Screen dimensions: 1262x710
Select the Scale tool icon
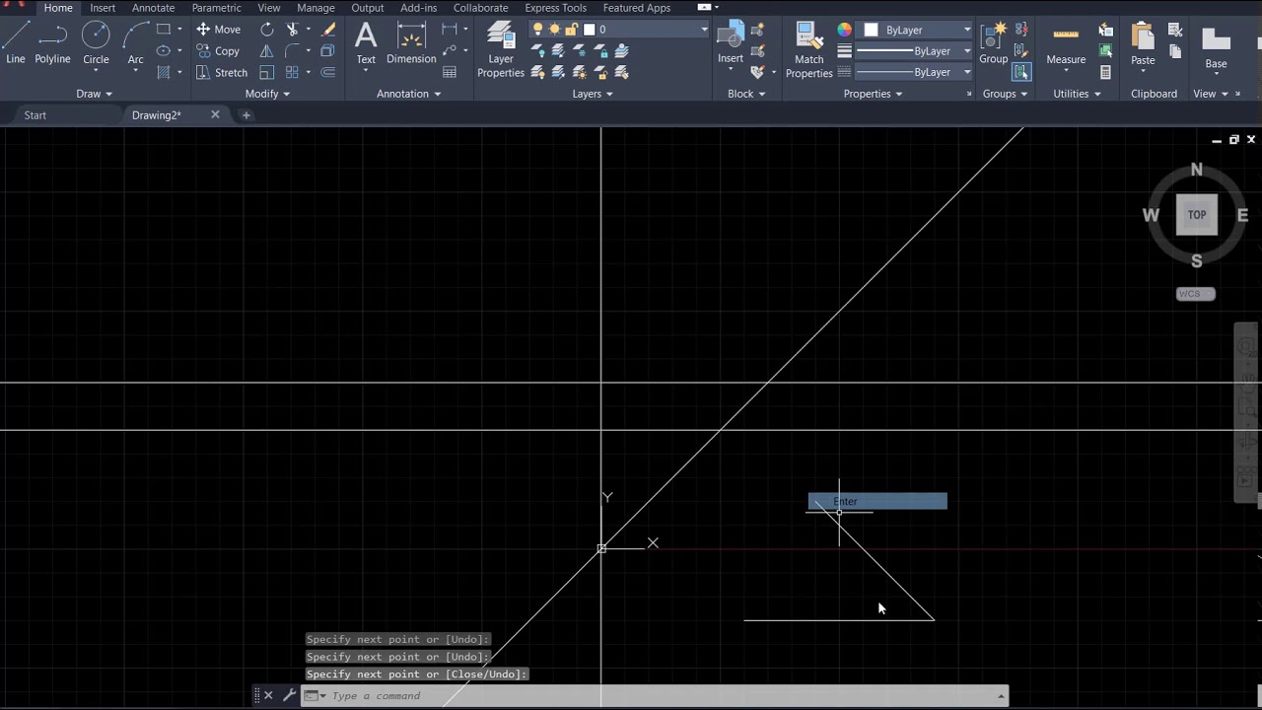[x=267, y=72]
